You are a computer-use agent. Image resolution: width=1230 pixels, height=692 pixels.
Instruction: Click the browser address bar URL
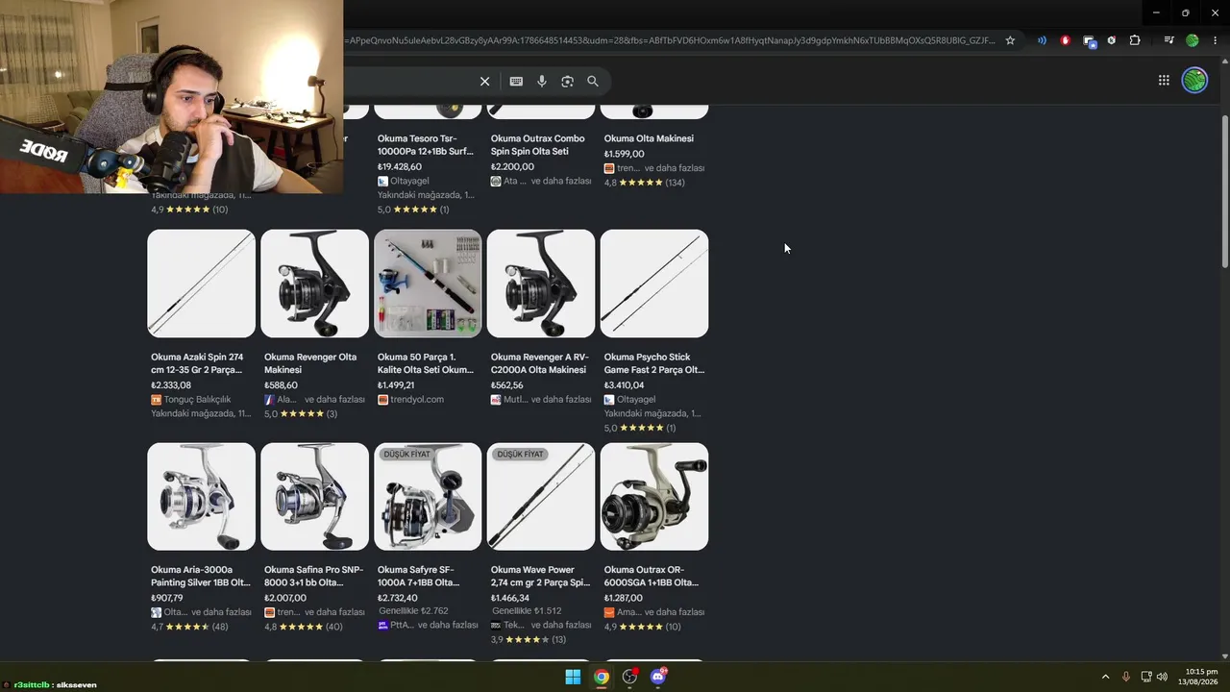coord(670,40)
